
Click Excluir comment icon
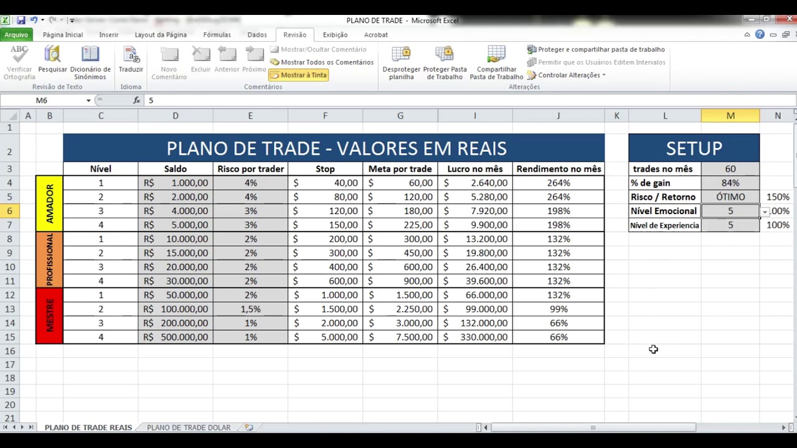click(x=200, y=60)
